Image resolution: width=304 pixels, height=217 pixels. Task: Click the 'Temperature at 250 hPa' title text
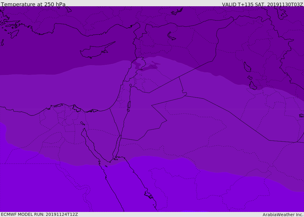click(33, 4)
